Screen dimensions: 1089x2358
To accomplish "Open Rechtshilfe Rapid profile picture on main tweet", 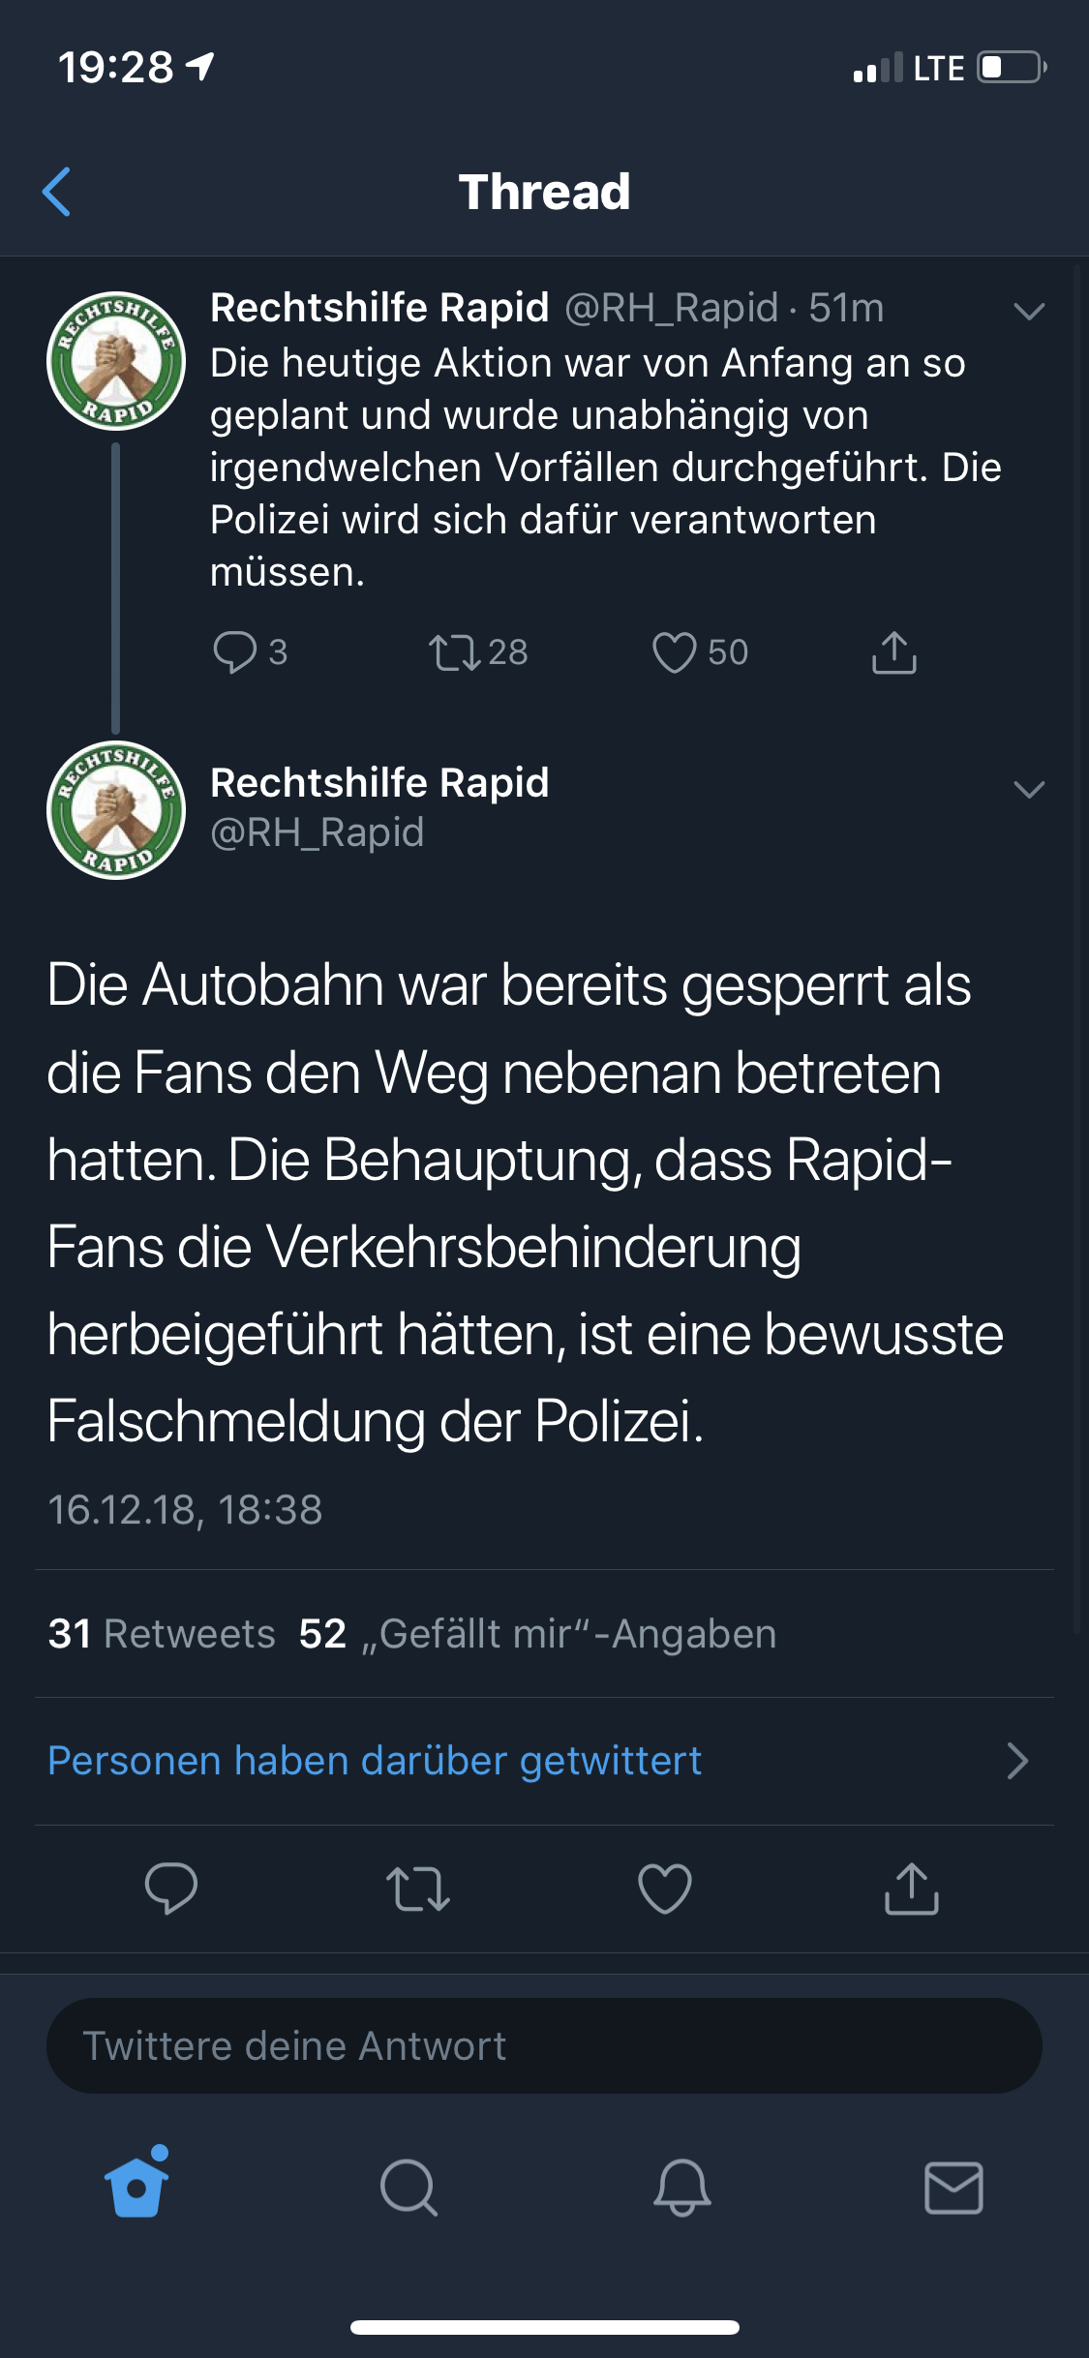I will pos(116,810).
